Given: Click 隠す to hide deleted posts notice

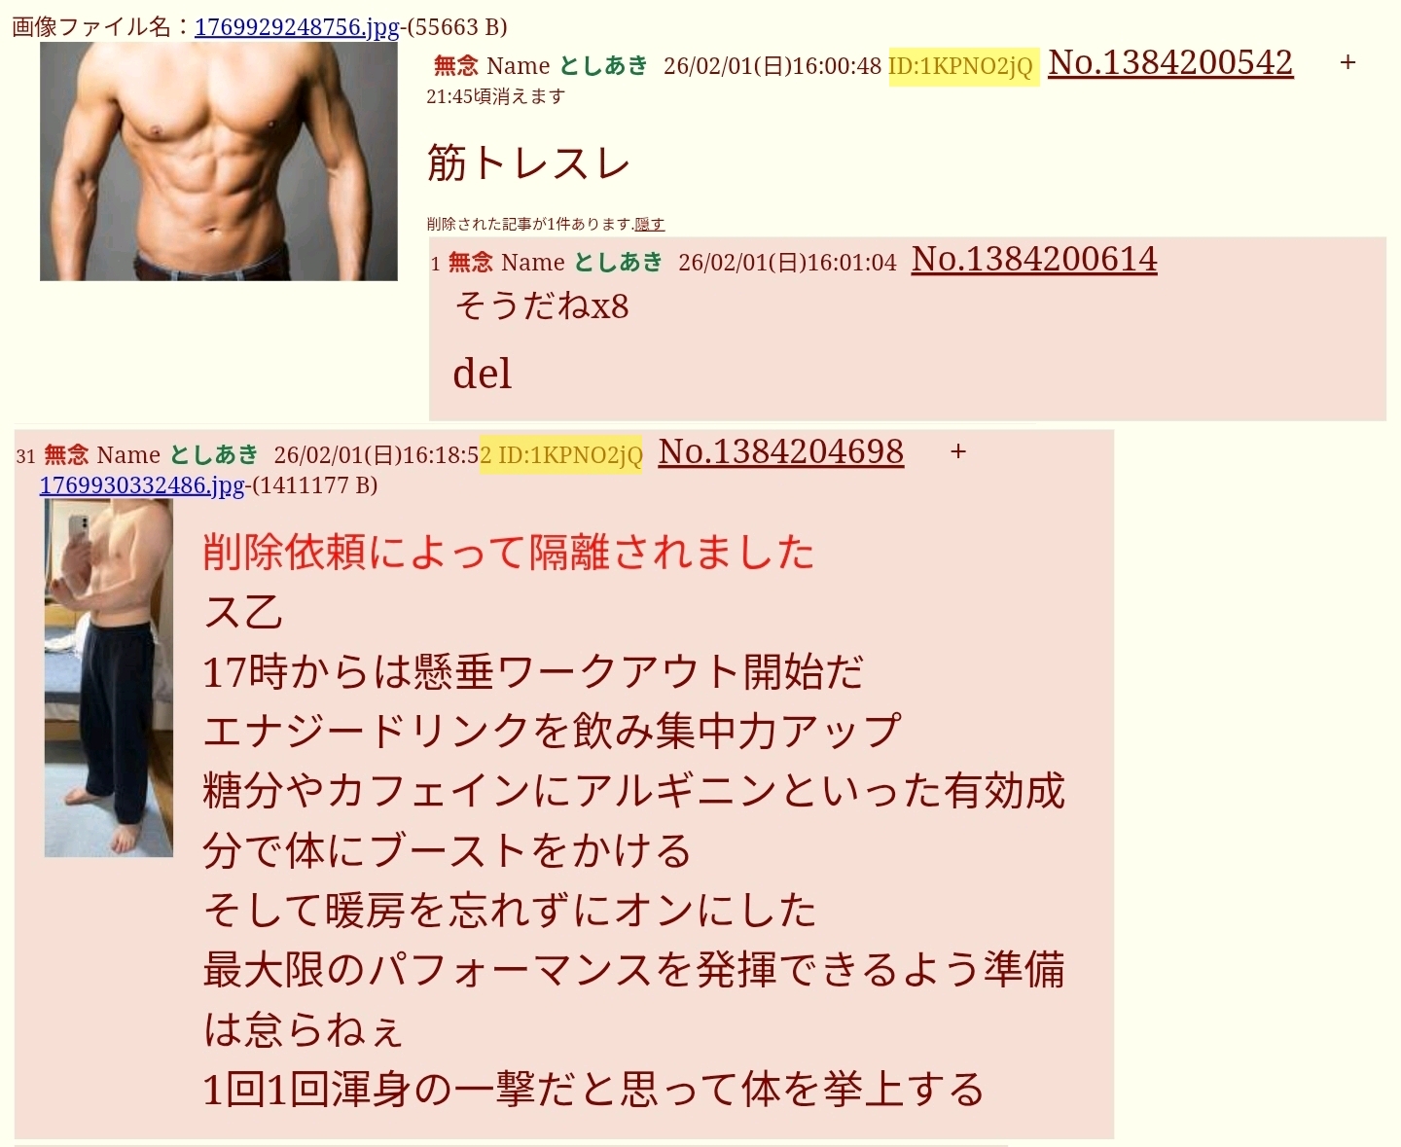Looking at the screenshot, I should click(x=650, y=224).
